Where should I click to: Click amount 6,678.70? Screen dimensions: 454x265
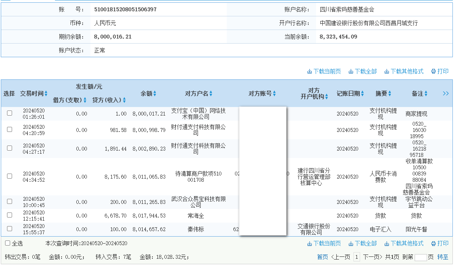point(115,216)
